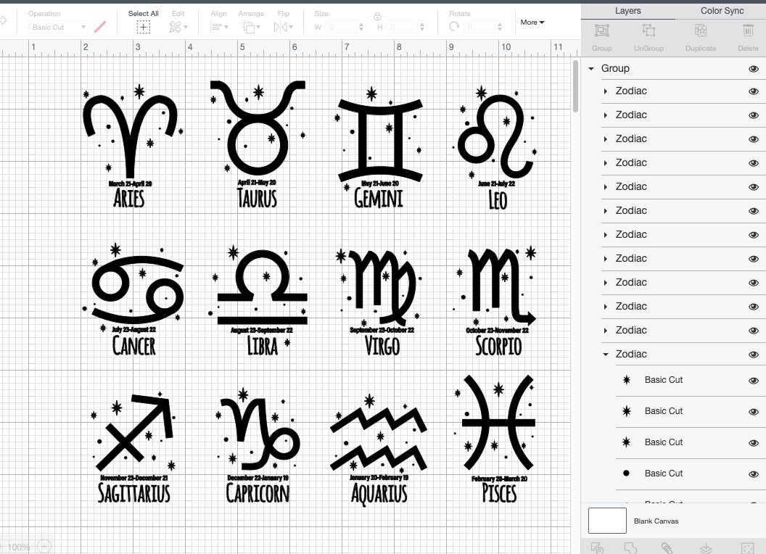The height and width of the screenshot is (554, 766).
Task: Click the 100% zoom control
Action: [x=18, y=546]
